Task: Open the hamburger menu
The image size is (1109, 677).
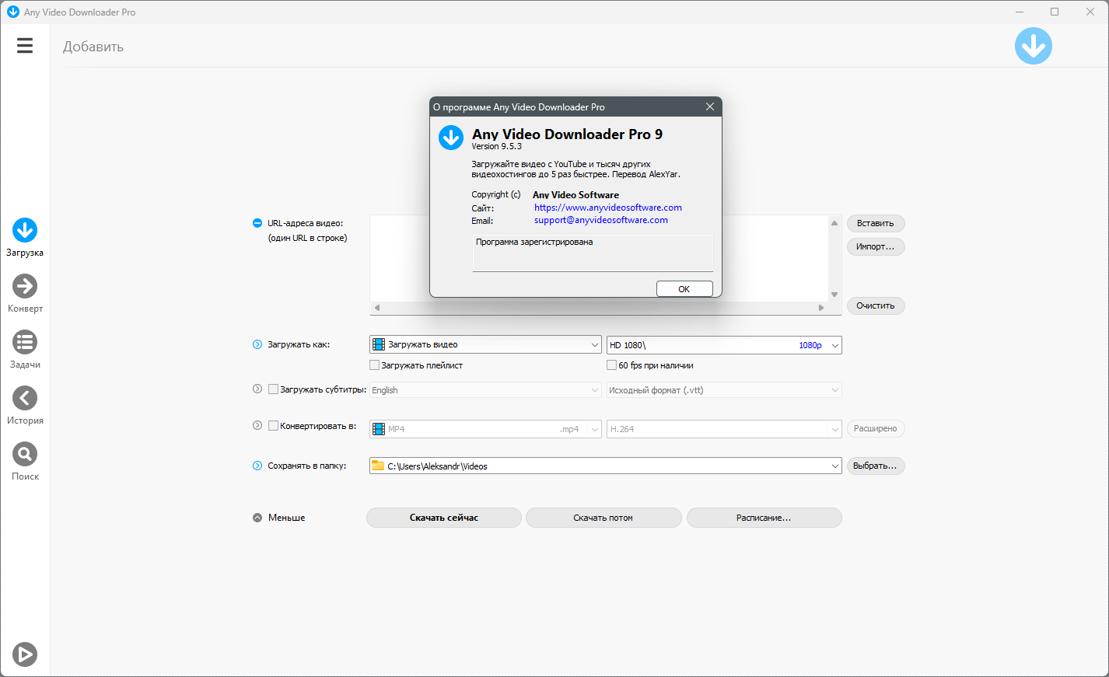Action: (25, 46)
